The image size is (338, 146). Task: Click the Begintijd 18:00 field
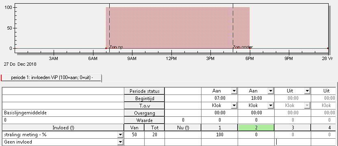[x=256, y=99]
